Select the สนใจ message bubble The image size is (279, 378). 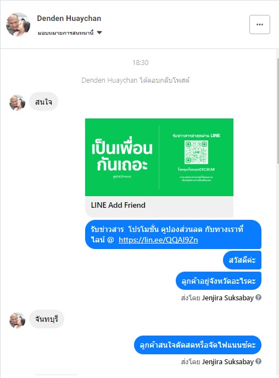pos(43,102)
